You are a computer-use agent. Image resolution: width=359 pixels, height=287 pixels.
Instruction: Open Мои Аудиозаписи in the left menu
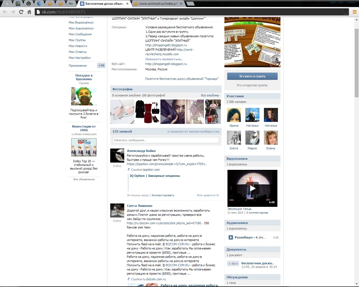pyautogui.click(x=81, y=28)
